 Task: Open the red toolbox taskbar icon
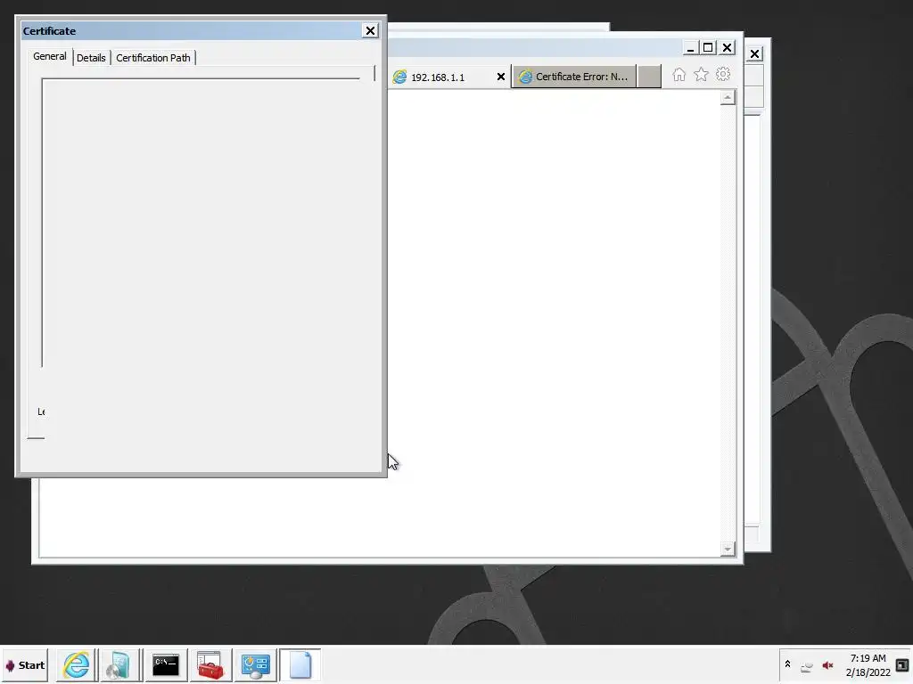tap(210, 664)
